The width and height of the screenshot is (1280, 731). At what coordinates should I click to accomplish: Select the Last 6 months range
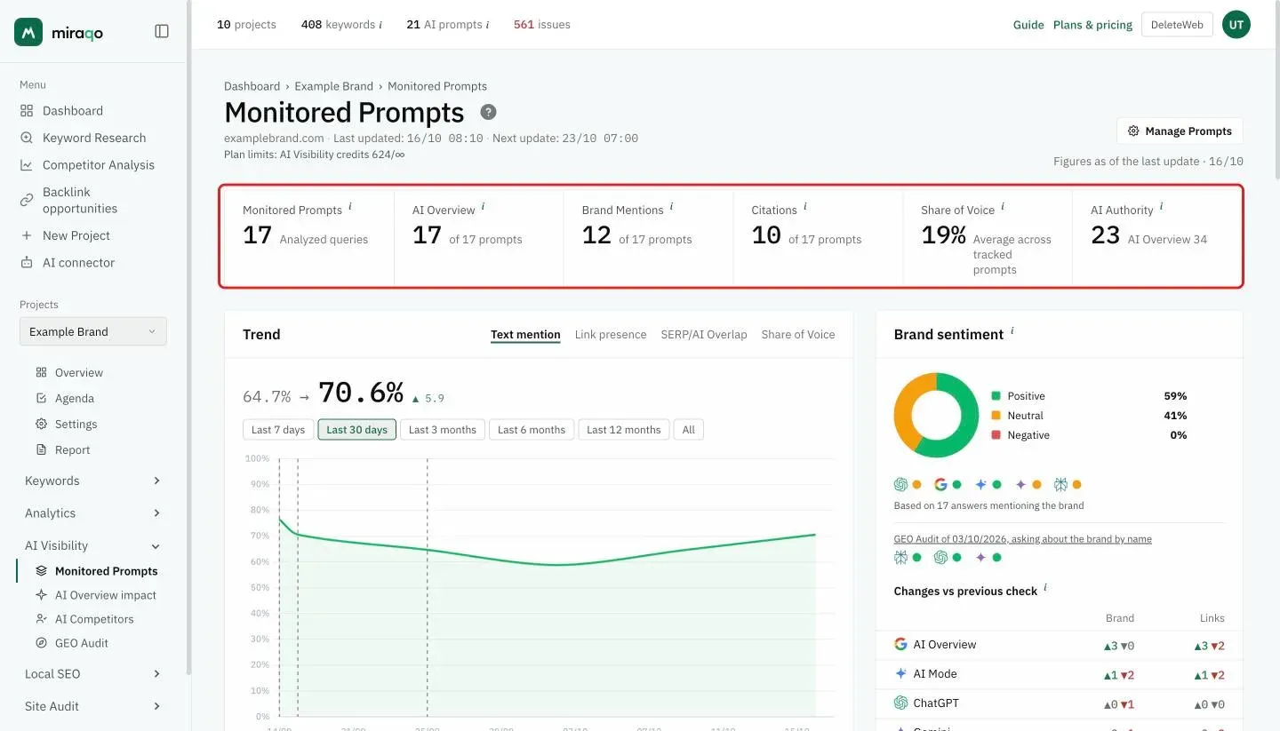[x=532, y=430]
